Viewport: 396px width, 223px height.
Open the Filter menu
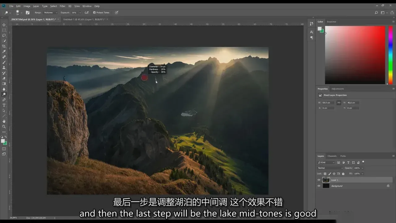[62, 6]
